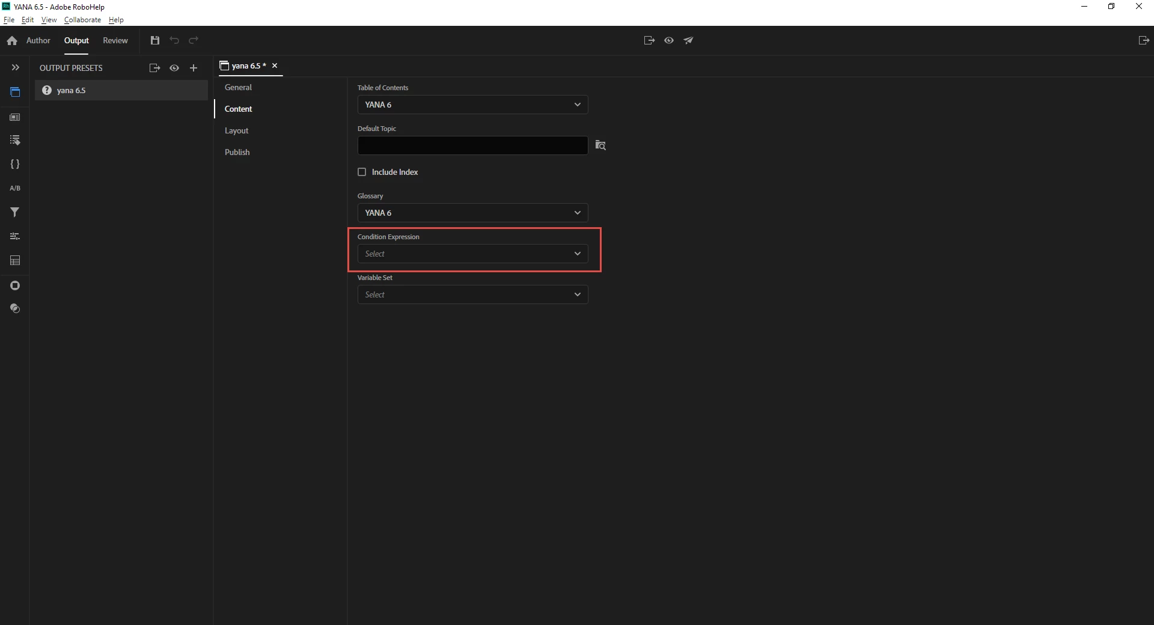Image resolution: width=1154 pixels, height=625 pixels.
Task: Go to the Home icon
Action: (12, 41)
